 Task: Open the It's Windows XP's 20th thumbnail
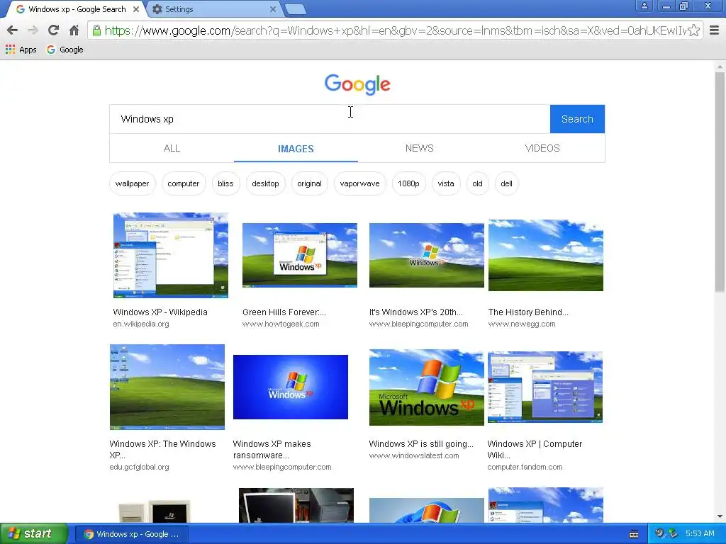[426, 255]
